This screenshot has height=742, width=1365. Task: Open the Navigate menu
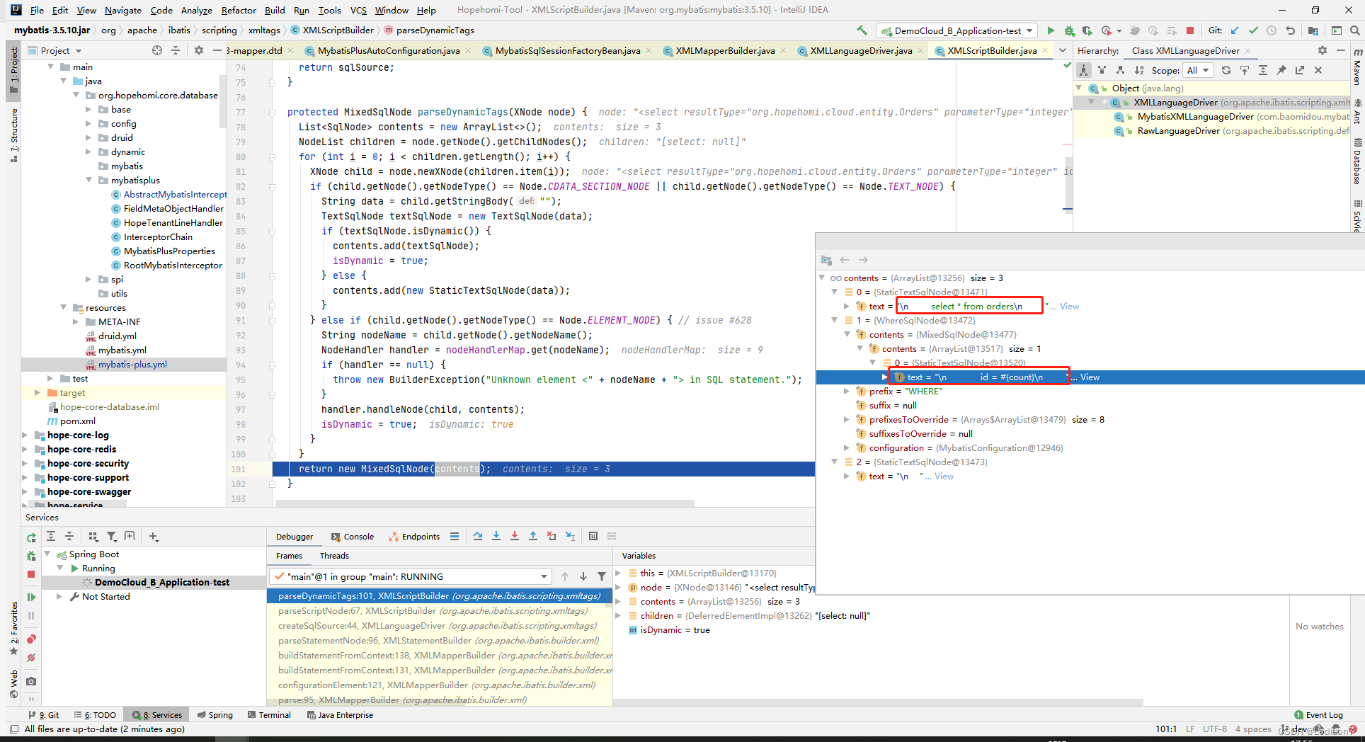123,10
